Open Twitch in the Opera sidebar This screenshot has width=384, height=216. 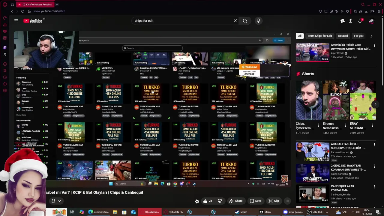click(5, 48)
